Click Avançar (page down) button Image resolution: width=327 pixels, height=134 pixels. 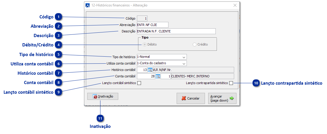click(x=222, y=98)
